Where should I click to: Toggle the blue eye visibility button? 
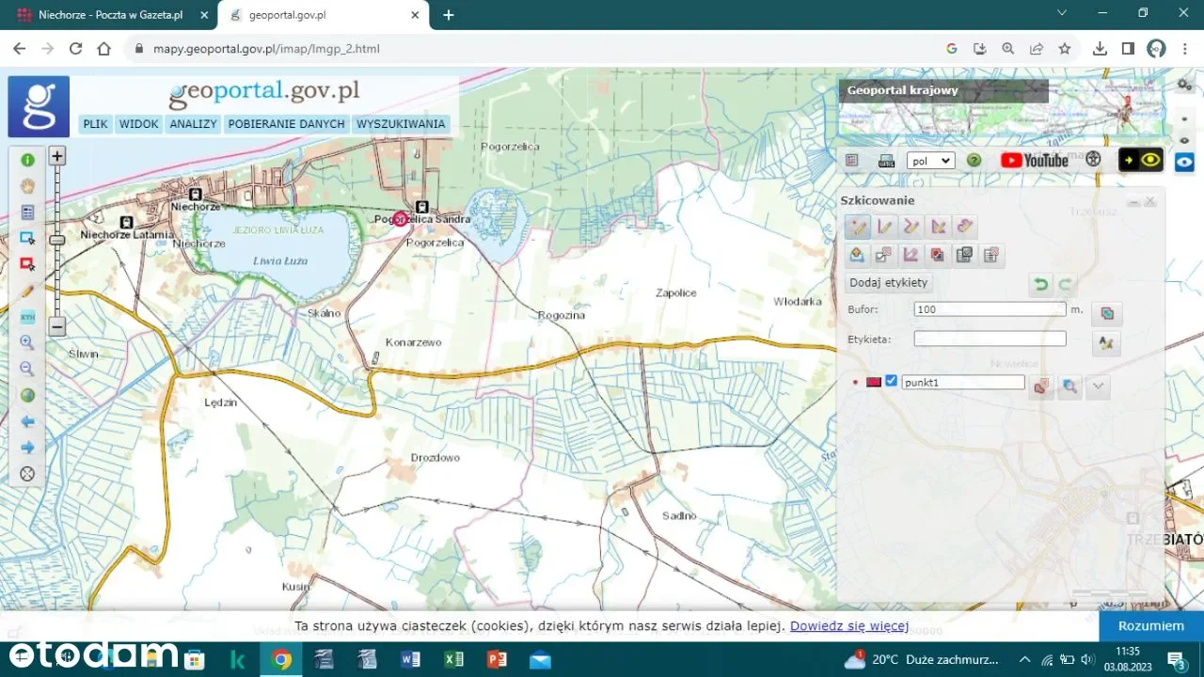point(1183,162)
